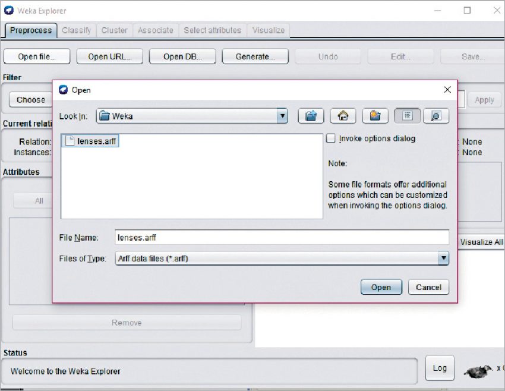The image size is (505, 391).
Task: Create a new folder
Action: (375, 115)
